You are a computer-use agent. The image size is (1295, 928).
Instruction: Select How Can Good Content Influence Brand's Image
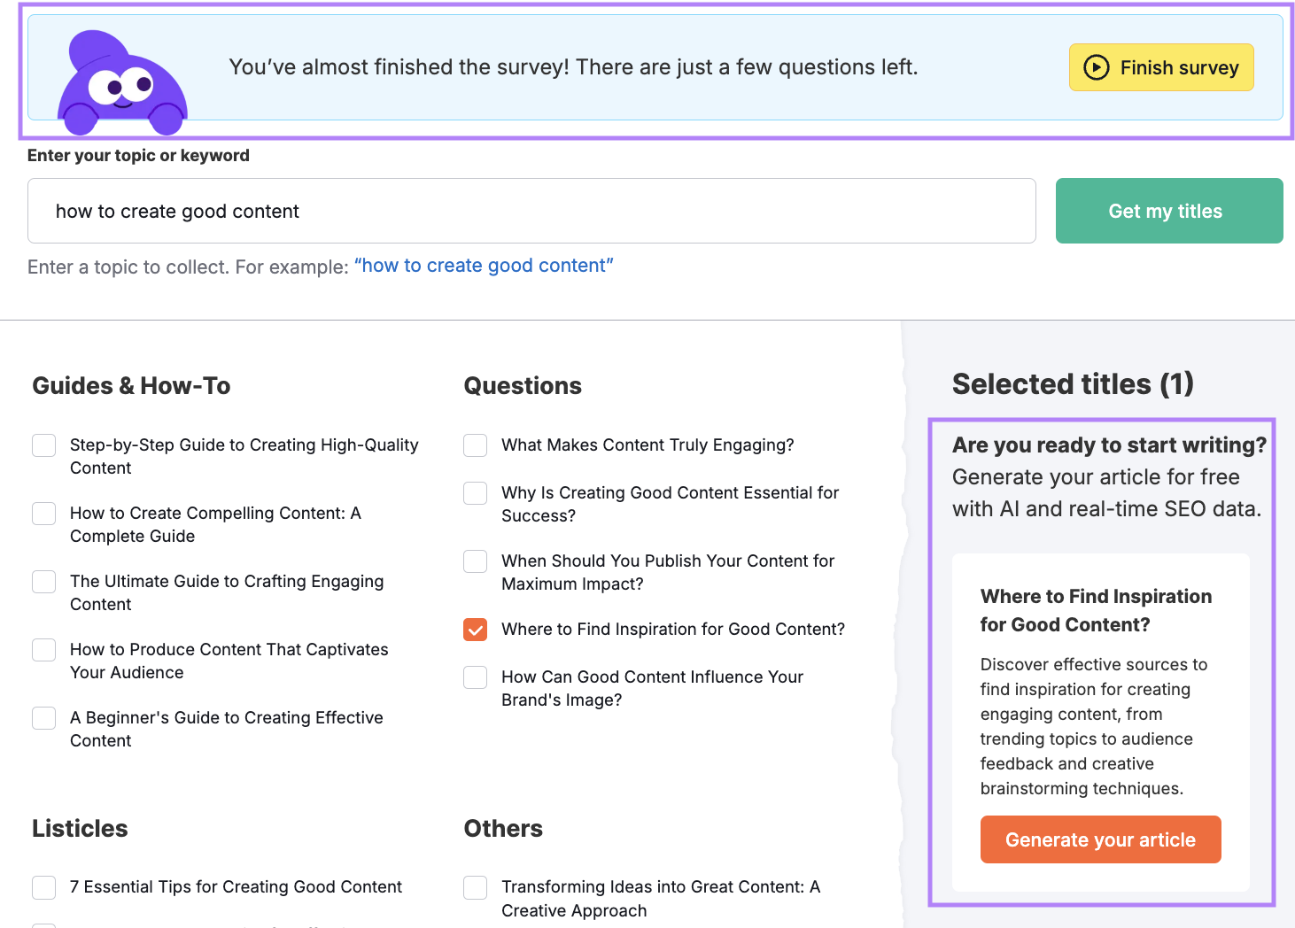tap(476, 677)
